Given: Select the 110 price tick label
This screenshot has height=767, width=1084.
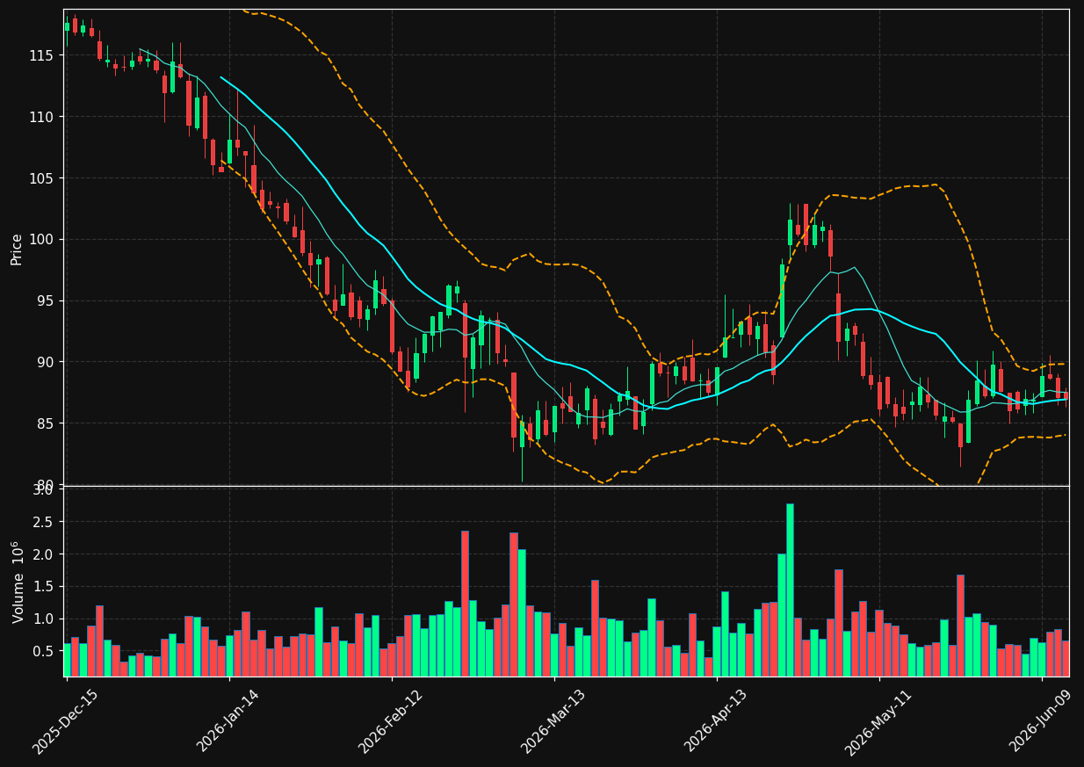Looking at the screenshot, I should 41,117.
